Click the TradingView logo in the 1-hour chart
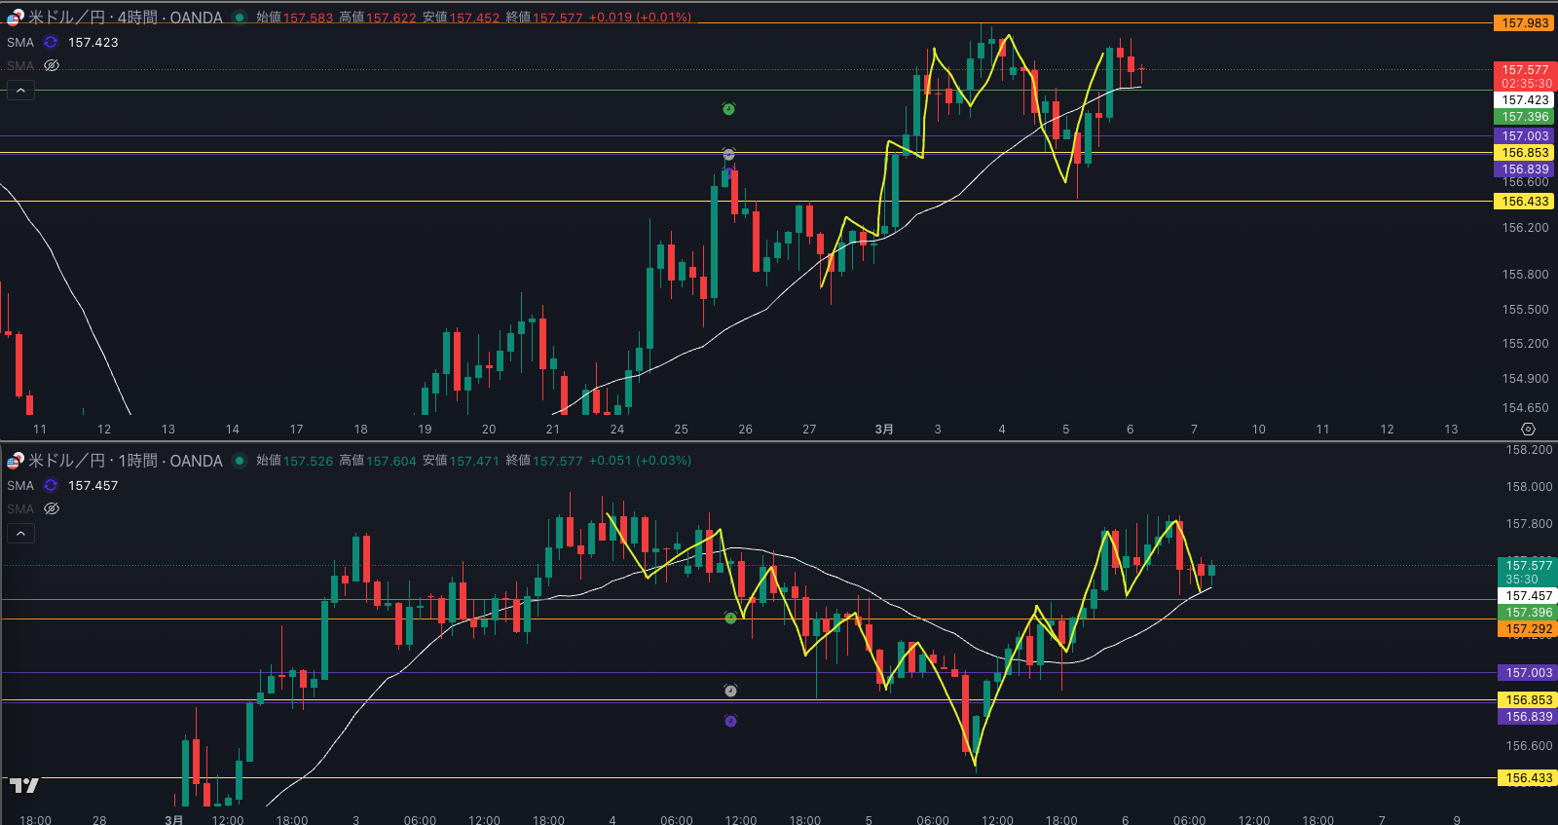Screen dimensions: 1558x825 (x=24, y=785)
